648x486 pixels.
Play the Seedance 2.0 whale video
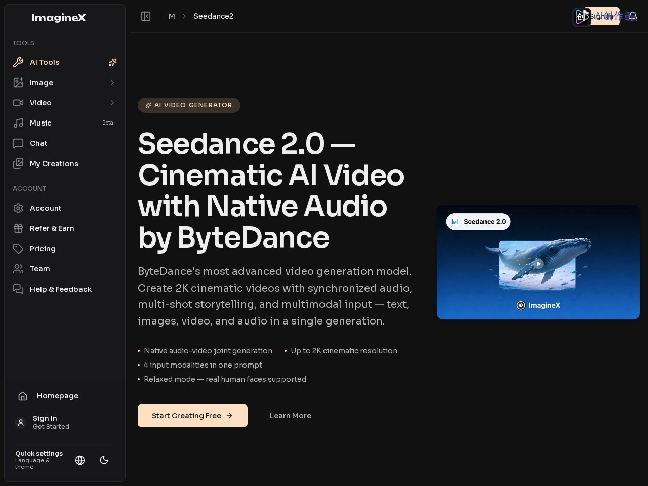click(x=538, y=264)
